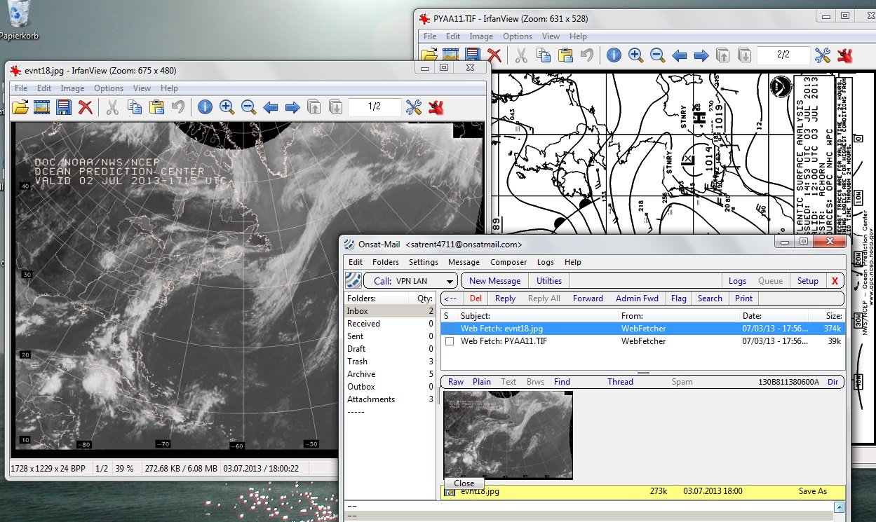Select the Archive folder in Onsat-Mail
This screenshot has width=876, height=522.
coord(361,374)
